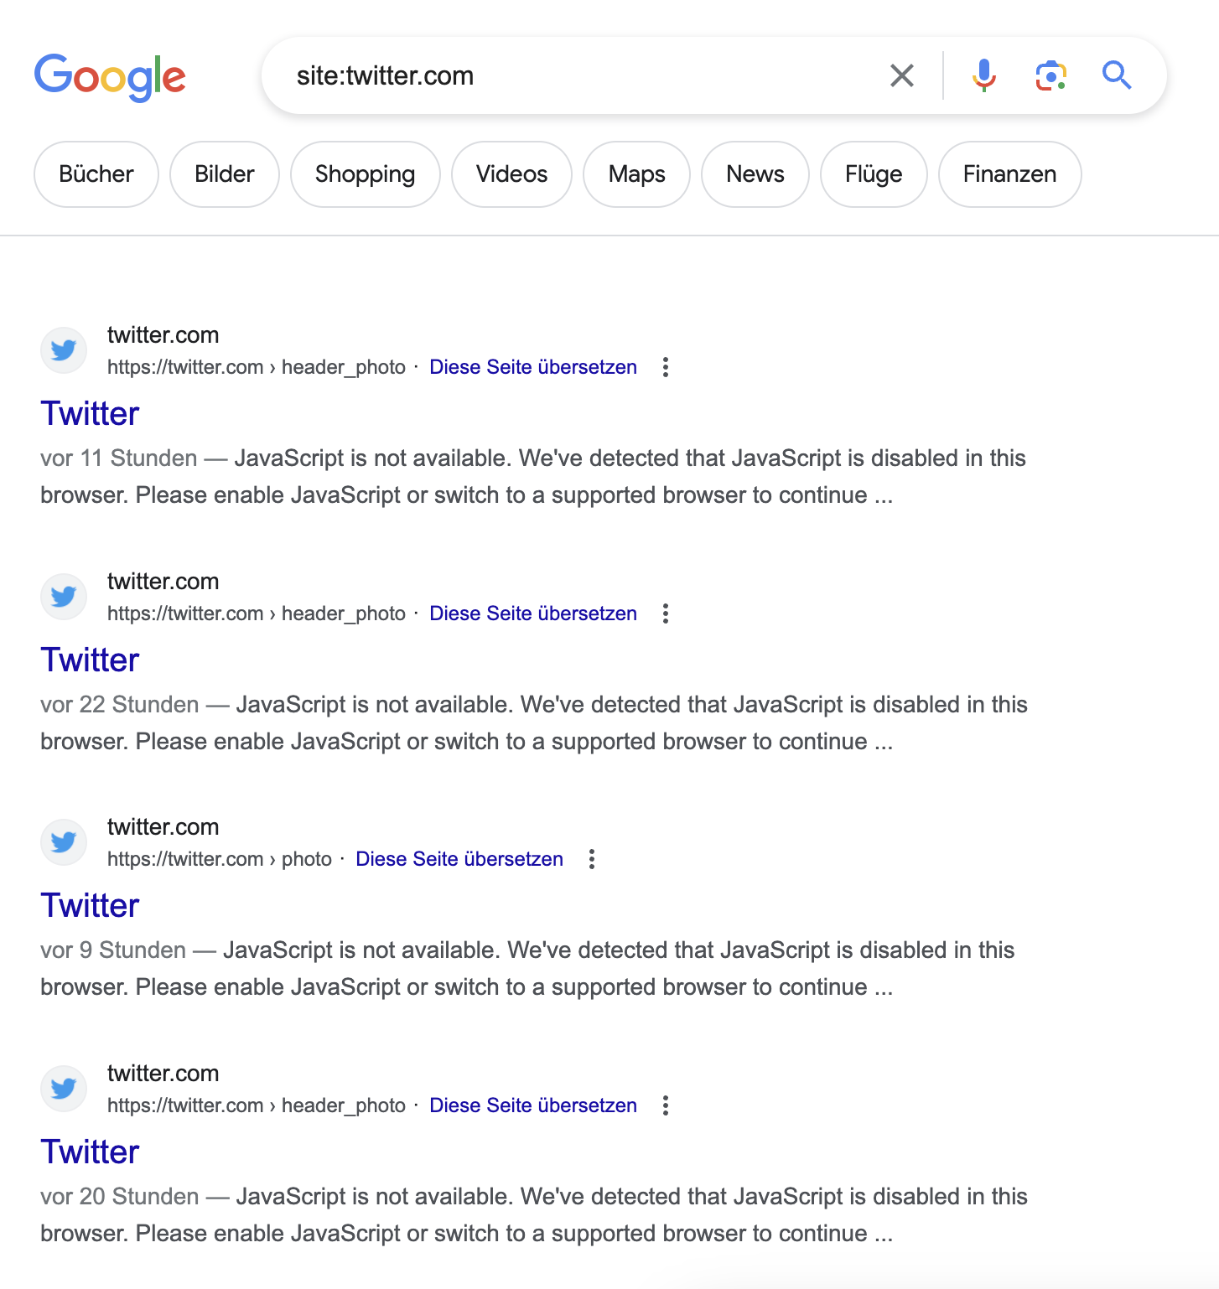
Task: Click Twitter bird favicon of third result
Action: click(64, 842)
